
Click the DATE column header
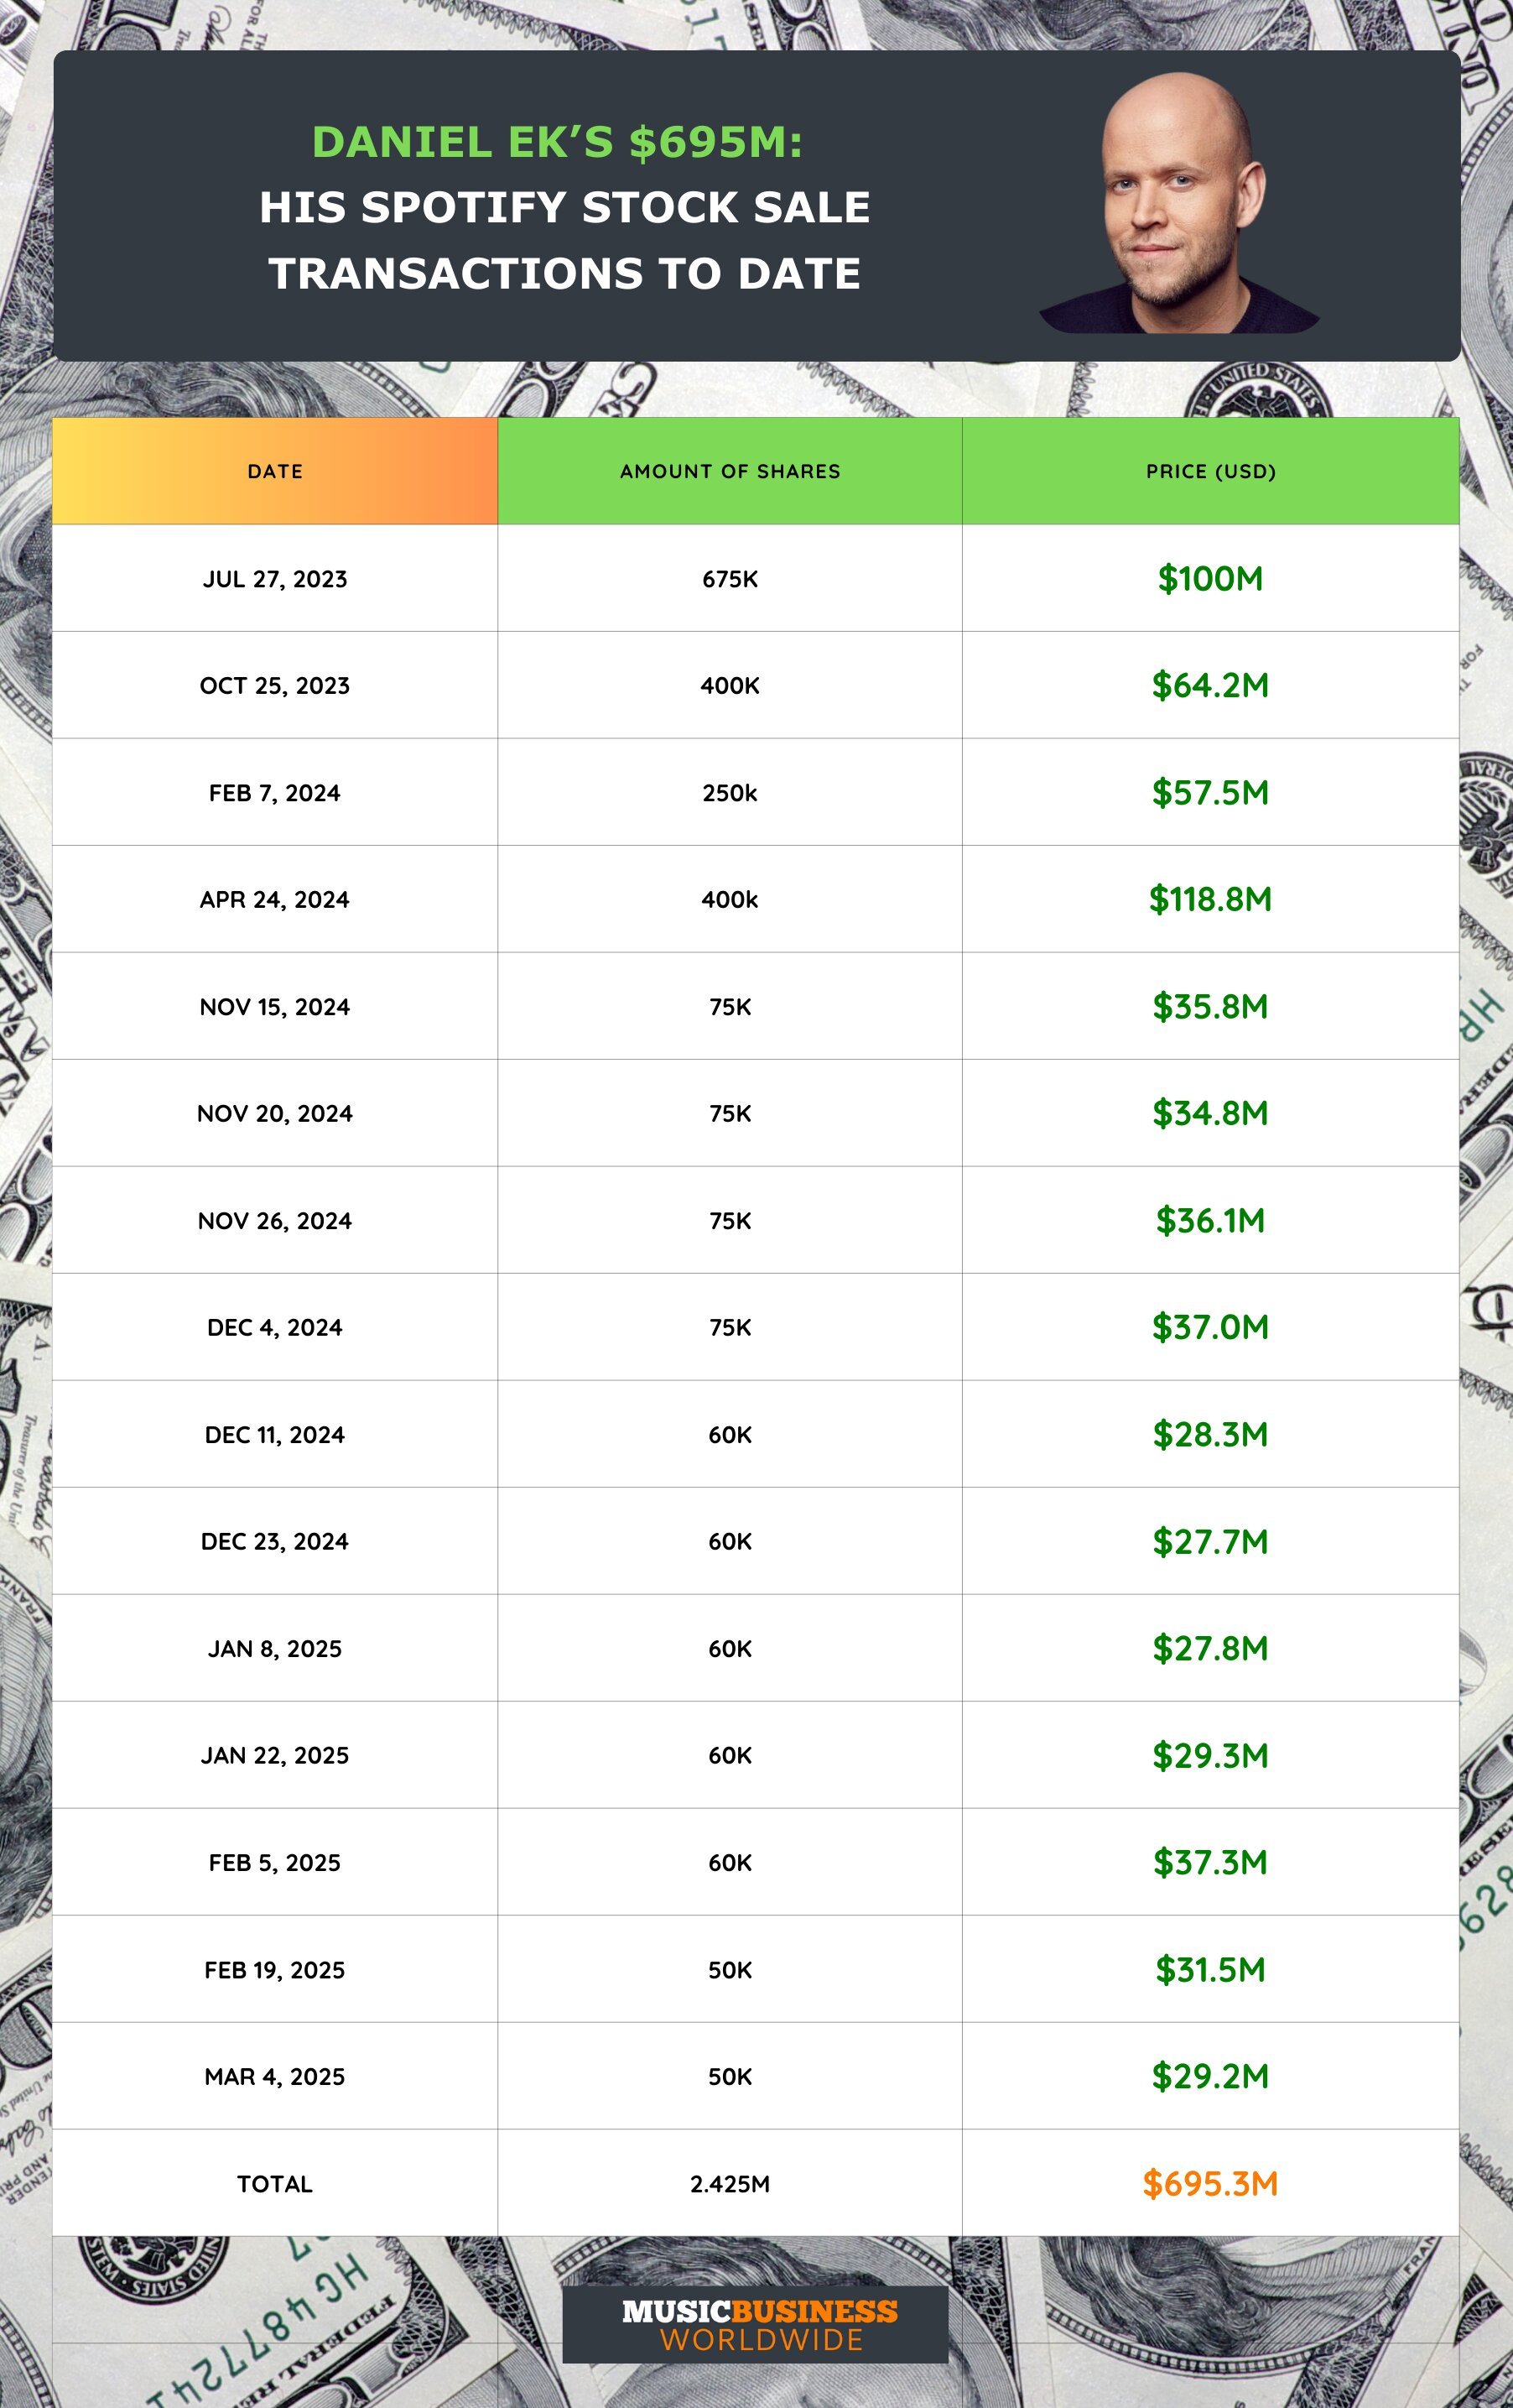click(x=275, y=471)
